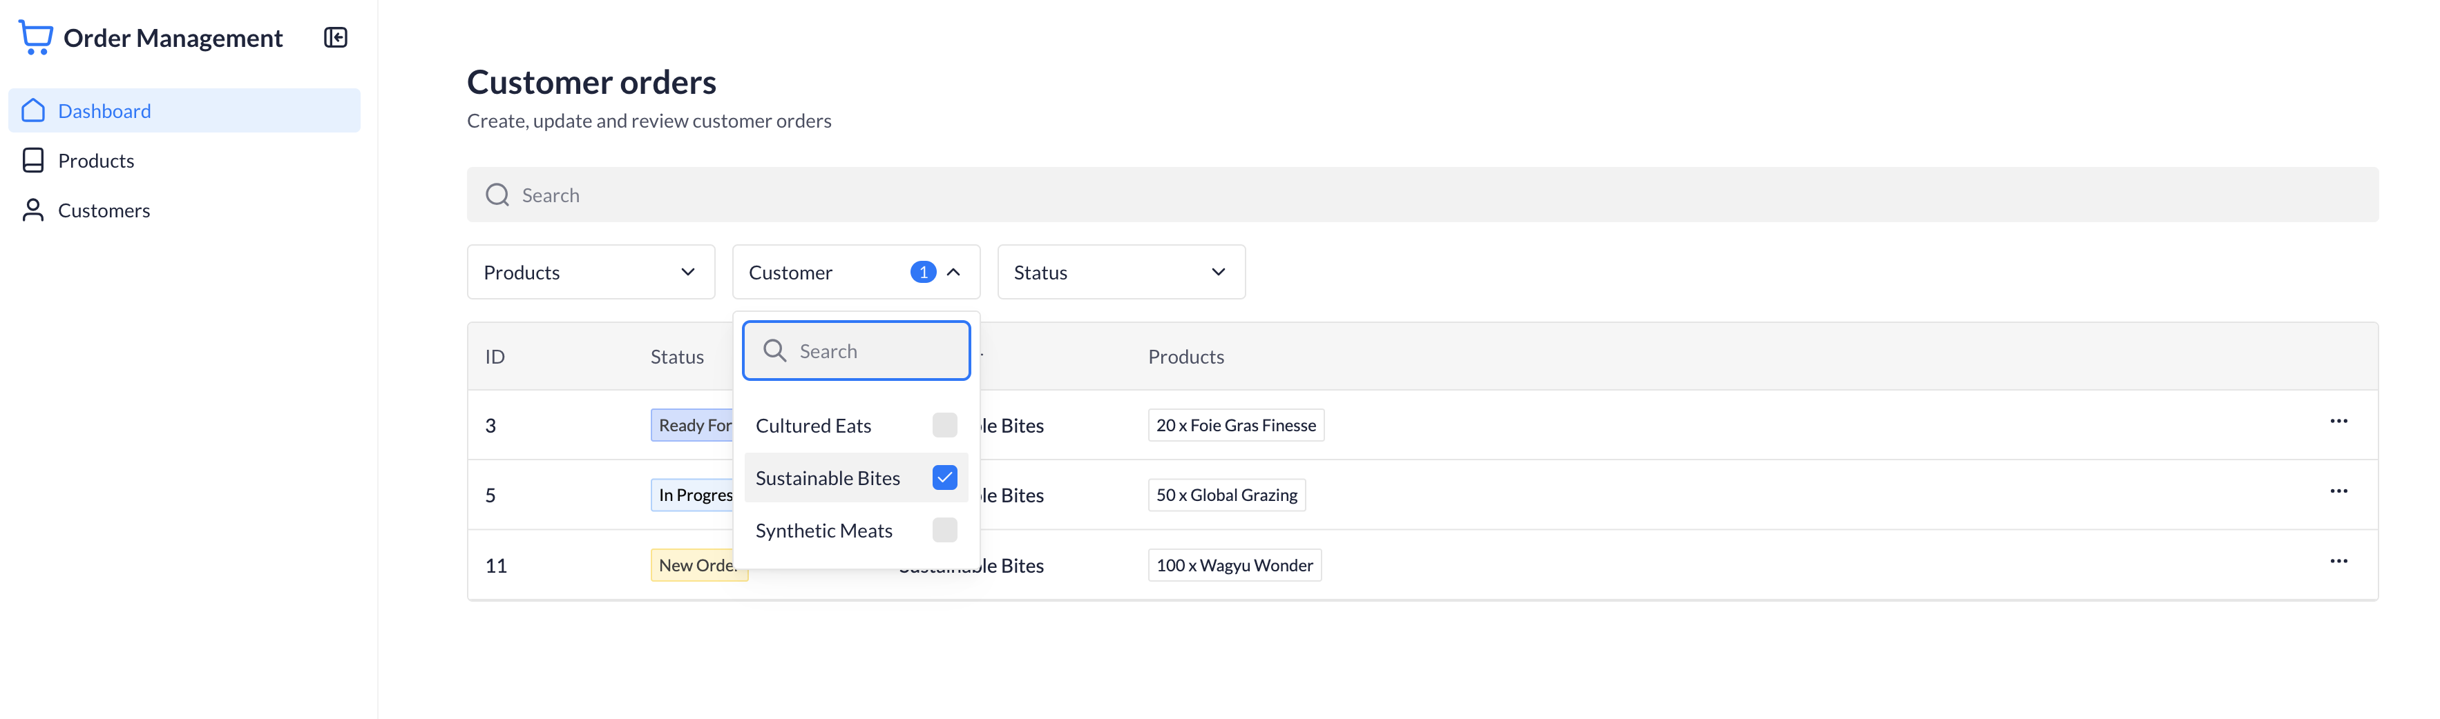This screenshot has width=2440, height=719.
Task: Switch to the Customers section
Action: coord(104,209)
